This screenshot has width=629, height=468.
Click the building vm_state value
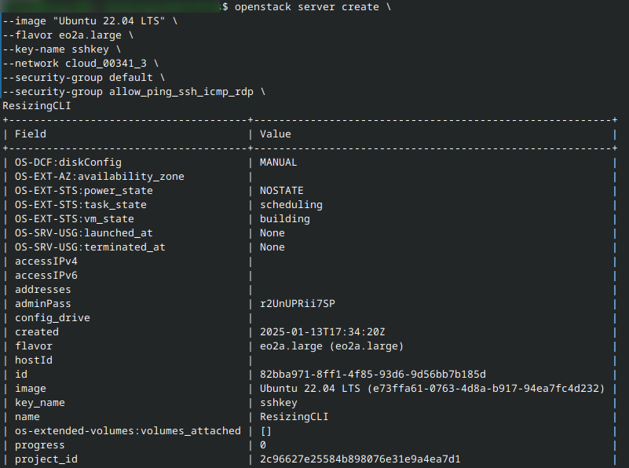(x=285, y=218)
